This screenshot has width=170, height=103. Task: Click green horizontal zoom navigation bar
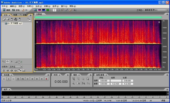pyautogui.click(x=98, y=17)
